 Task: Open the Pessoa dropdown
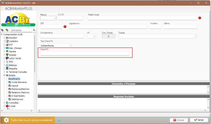(48, 18)
